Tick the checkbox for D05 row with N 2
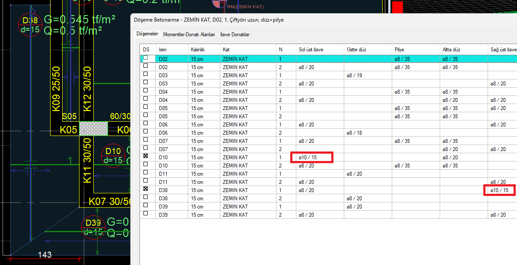Screen dimensions: 517x265 pos(146,115)
